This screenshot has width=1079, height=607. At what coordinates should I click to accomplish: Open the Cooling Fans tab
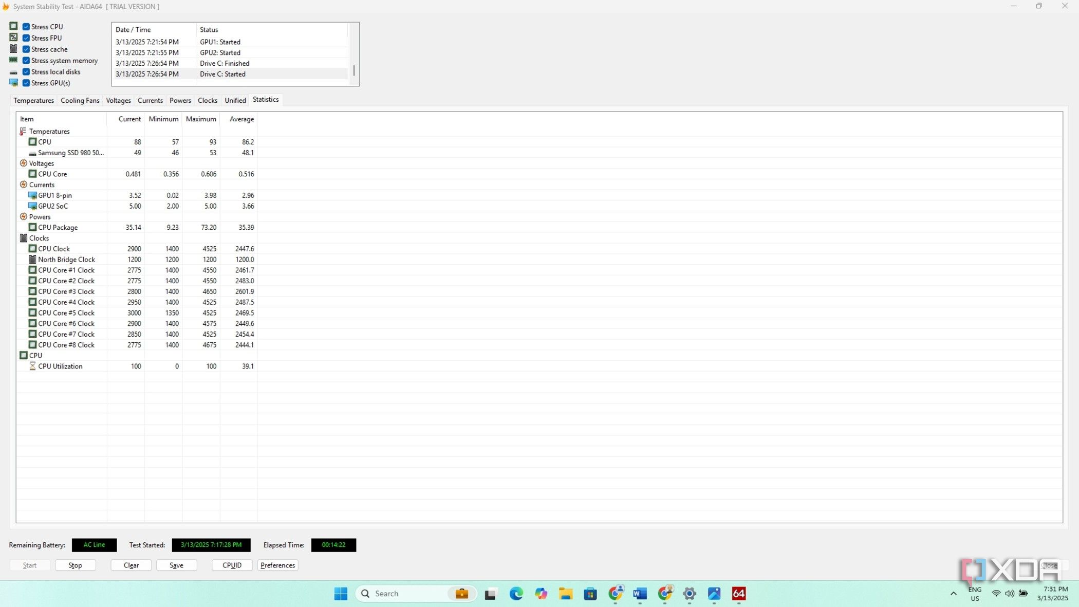[x=80, y=100]
